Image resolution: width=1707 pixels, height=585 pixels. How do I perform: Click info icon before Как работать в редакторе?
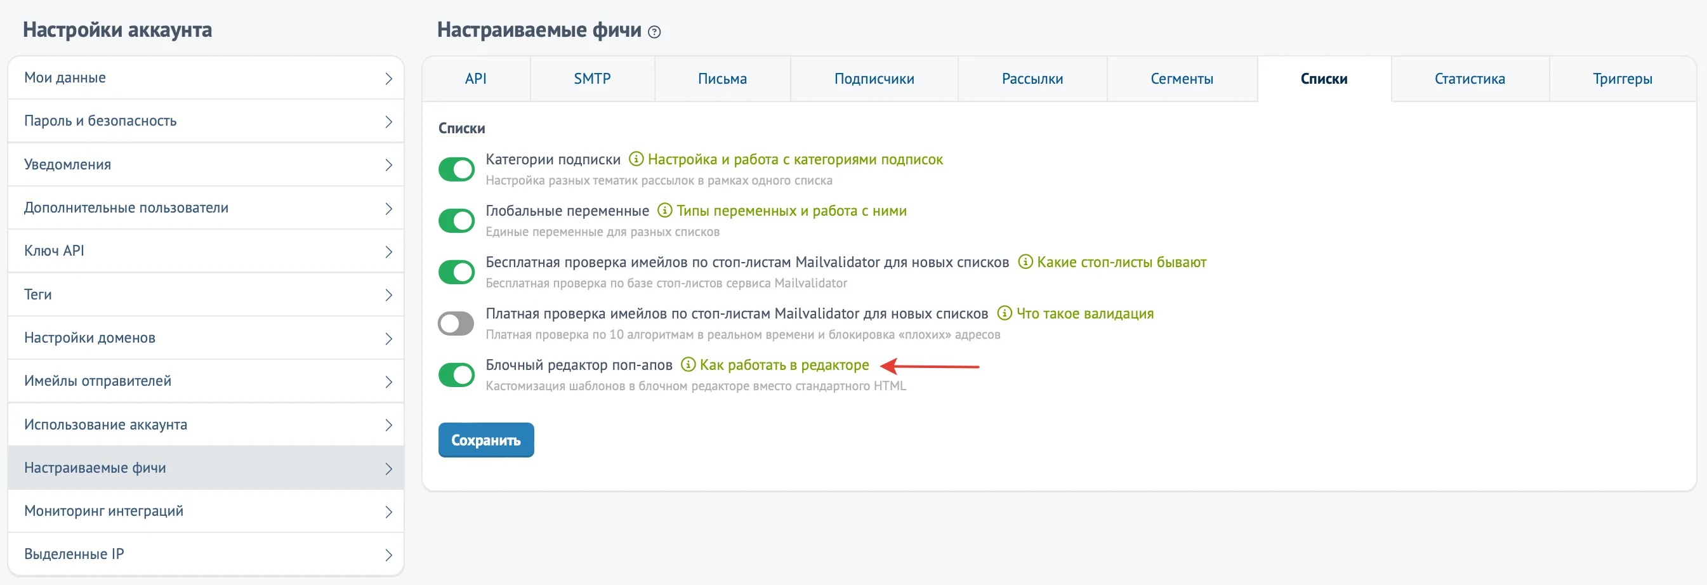point(688,364)
